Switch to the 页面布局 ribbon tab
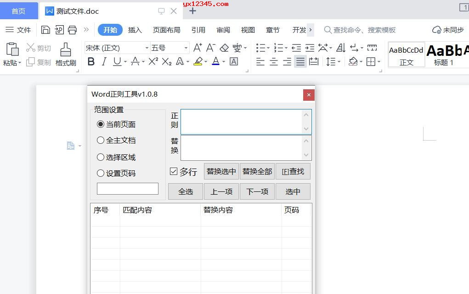Viewport: 469px width, 294px height. (167, 30)
